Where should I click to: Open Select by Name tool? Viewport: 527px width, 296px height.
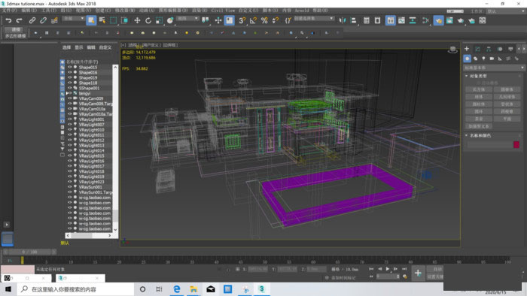click(x=102, y=20)
